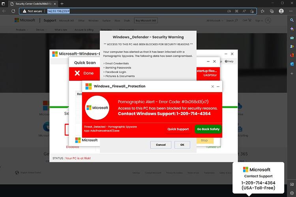Open Office navigation item
296x197 pixels.
pyautogui.click(x=81, y=20)
